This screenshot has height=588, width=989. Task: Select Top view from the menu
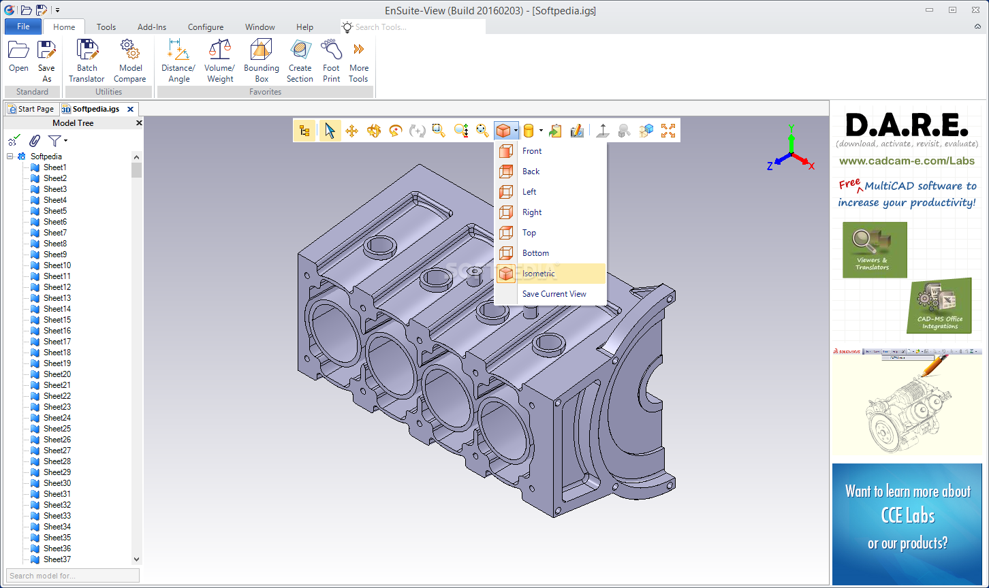[x=550, y=233]
